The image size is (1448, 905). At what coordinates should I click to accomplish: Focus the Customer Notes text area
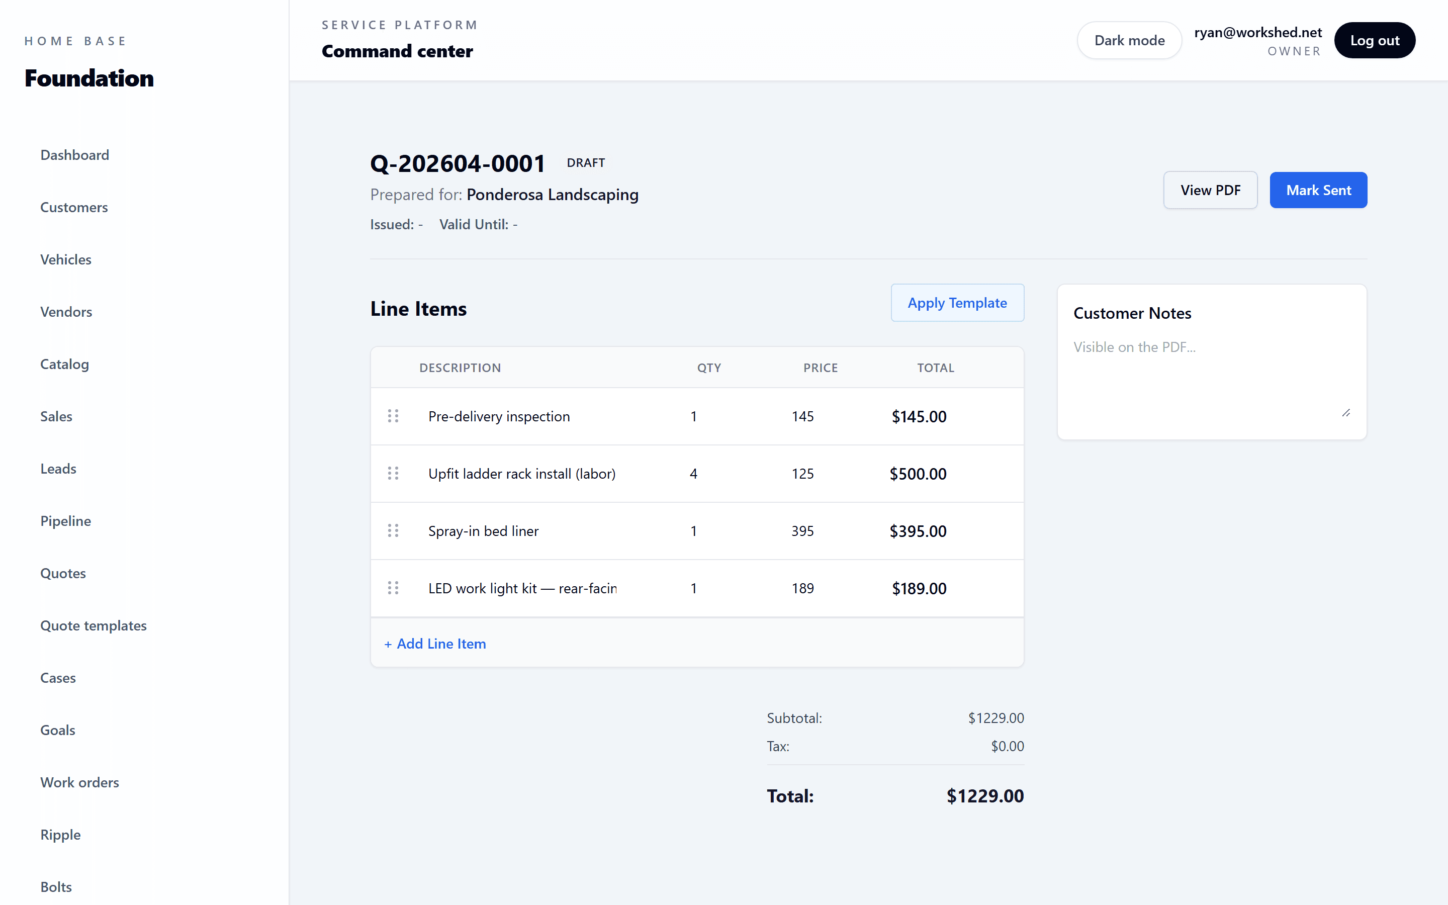1212,377
